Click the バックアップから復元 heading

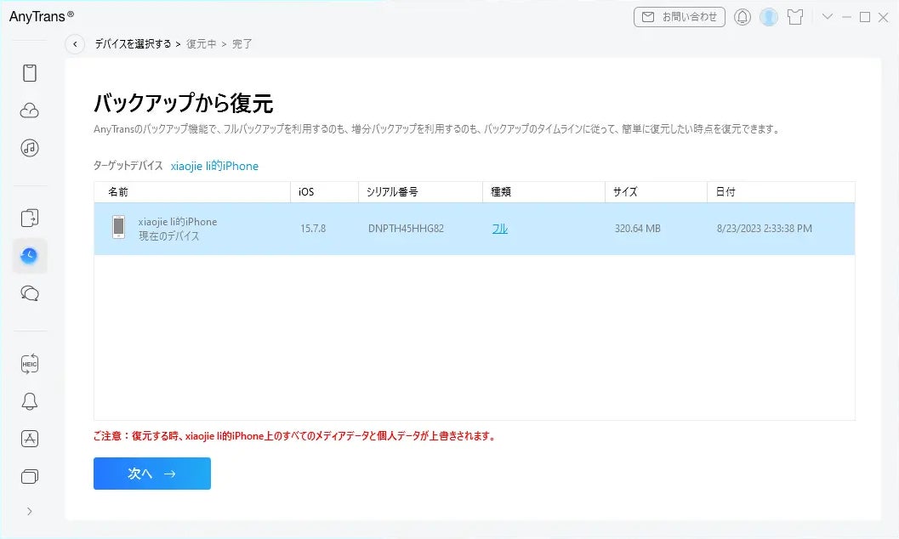[x=184, y=103]
